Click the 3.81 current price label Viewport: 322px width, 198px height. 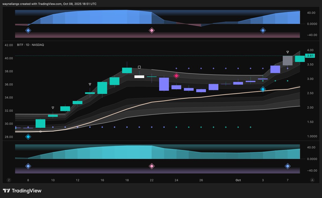pyautogui.click(x=310, y=56)
